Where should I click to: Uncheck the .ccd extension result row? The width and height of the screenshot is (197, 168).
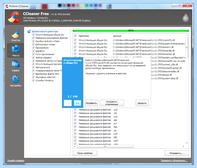click(x=75, y=110)
